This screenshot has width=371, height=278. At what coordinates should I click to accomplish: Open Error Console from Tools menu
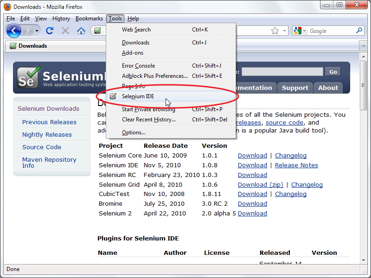[x=171, y=66]
